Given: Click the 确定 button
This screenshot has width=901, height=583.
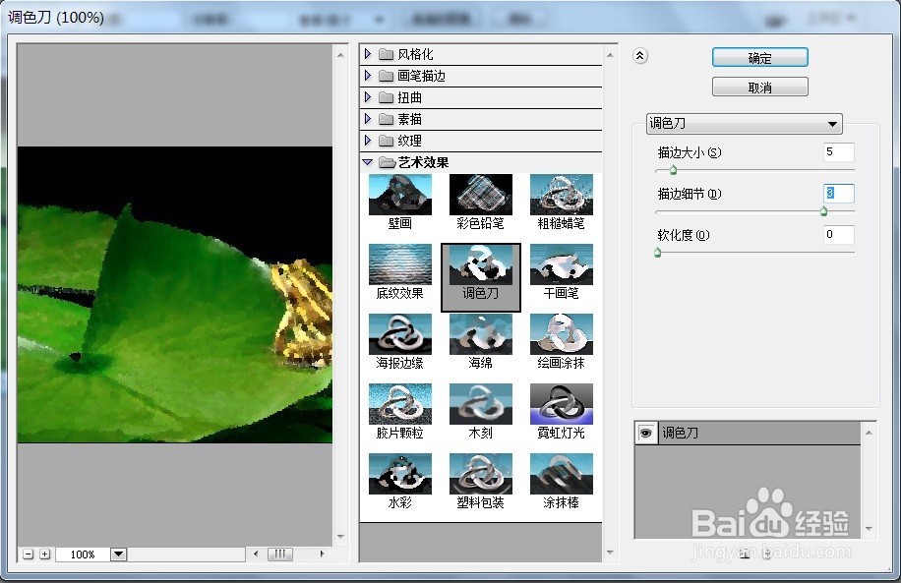Looking at the screenshot, I should click(760, 57).
